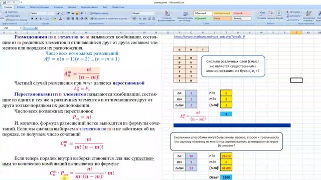
Task: Align text to bottom of cell
Action: (77, 13)
